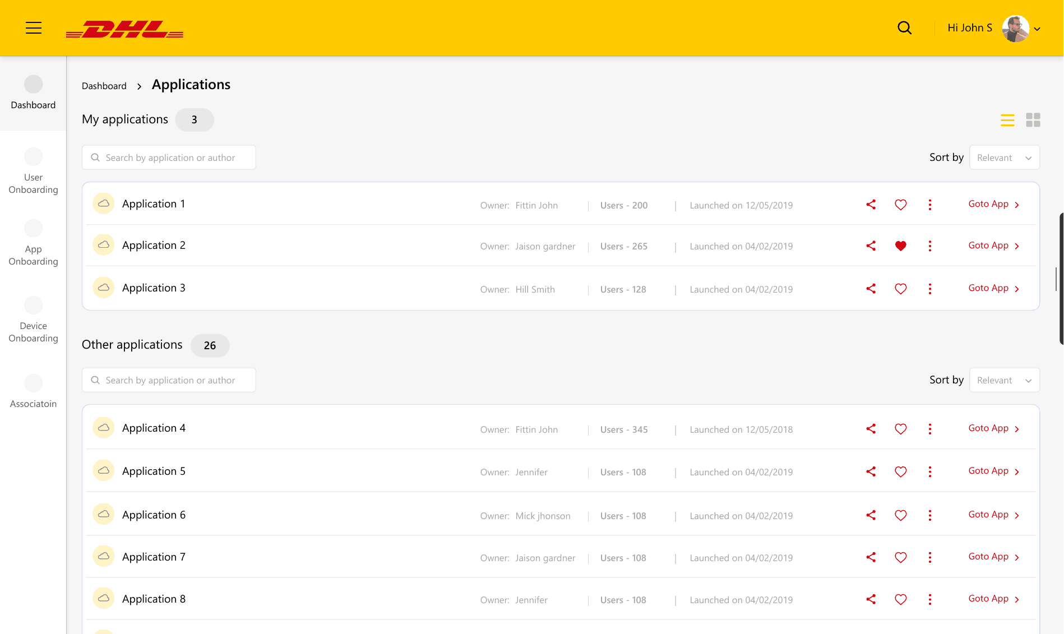The image size is (1064, 634).
Task: Go to Application 4 via Goto App
Action: click(x=993, y=428)
